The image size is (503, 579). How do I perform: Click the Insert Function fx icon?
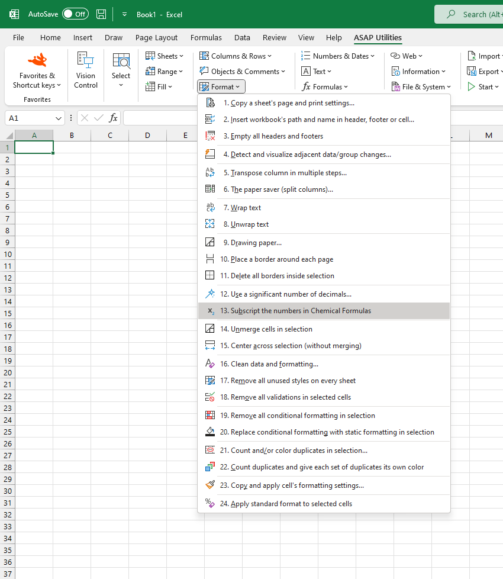pyautogui.click(x=113, y=118)
